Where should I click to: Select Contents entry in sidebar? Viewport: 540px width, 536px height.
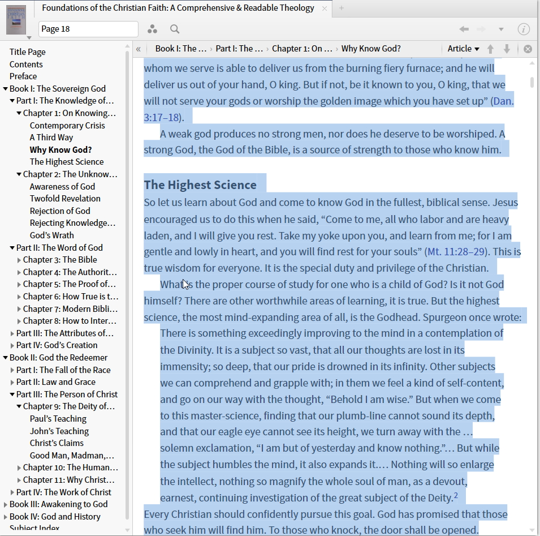(26, 65)
